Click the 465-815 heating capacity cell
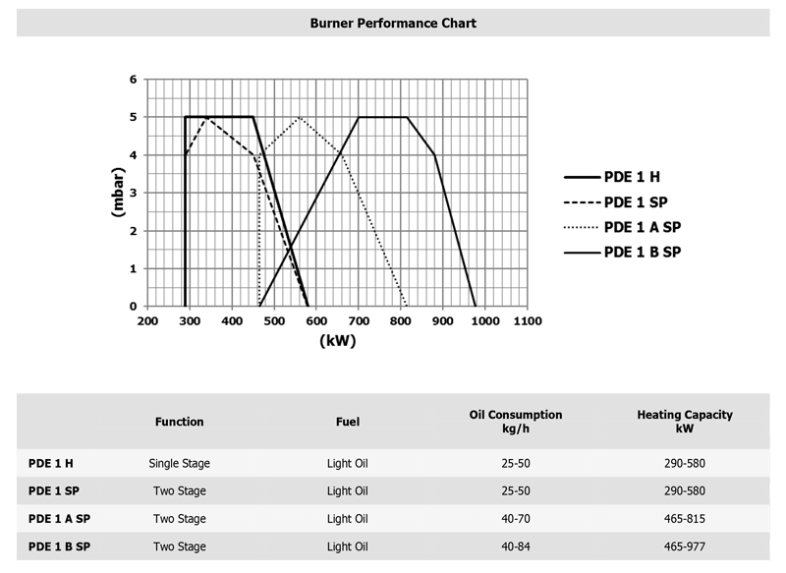The image size is (786, 573). click(685, 519)
